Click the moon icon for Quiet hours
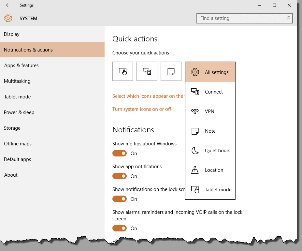This screenshot has height=251, width=302. click(195, 151)
